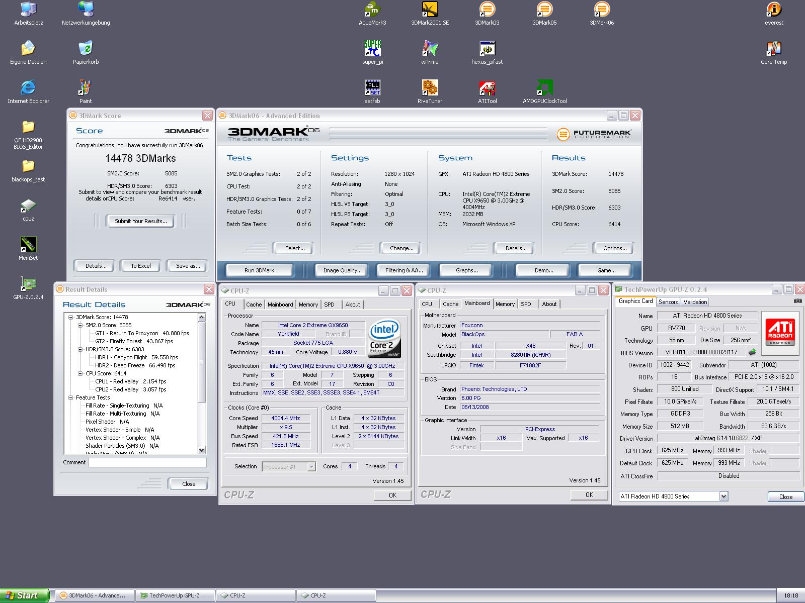Select GT1 - Return To Proxycon row
The width and height of the screenshot is (805, 603).
tap(142, 333)
